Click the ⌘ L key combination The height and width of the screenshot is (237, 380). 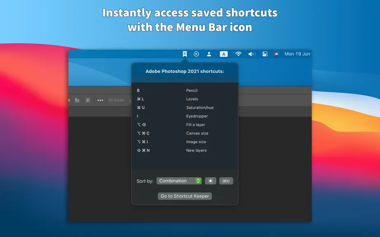[x=140, y=99]
